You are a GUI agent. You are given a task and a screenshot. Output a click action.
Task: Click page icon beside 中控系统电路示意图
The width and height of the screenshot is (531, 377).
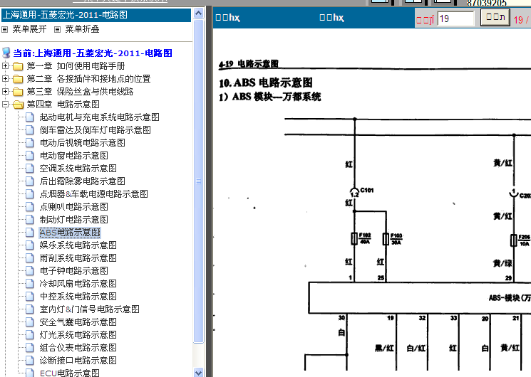click(30, 297)
